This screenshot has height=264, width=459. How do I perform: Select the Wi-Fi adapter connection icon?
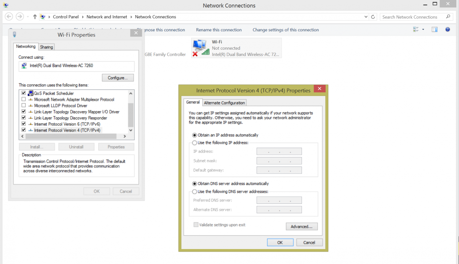pyautogui.click(x=201, y=48)
